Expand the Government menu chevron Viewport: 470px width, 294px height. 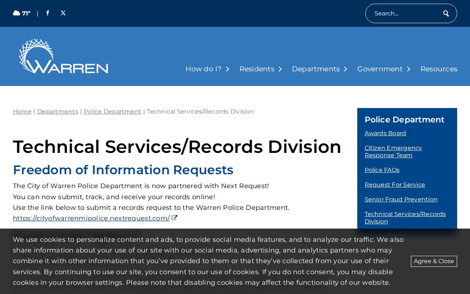(x=409, y=69)
